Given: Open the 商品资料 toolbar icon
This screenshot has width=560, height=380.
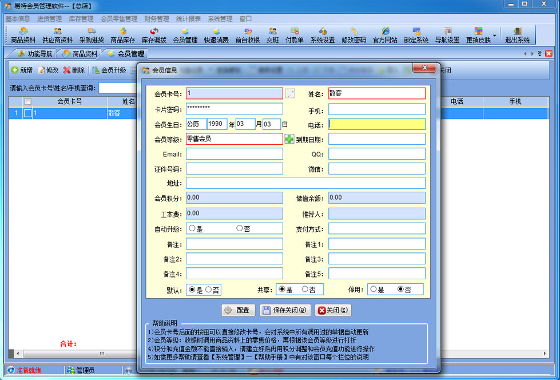Looking at the screenshot, I should [23, 35].
